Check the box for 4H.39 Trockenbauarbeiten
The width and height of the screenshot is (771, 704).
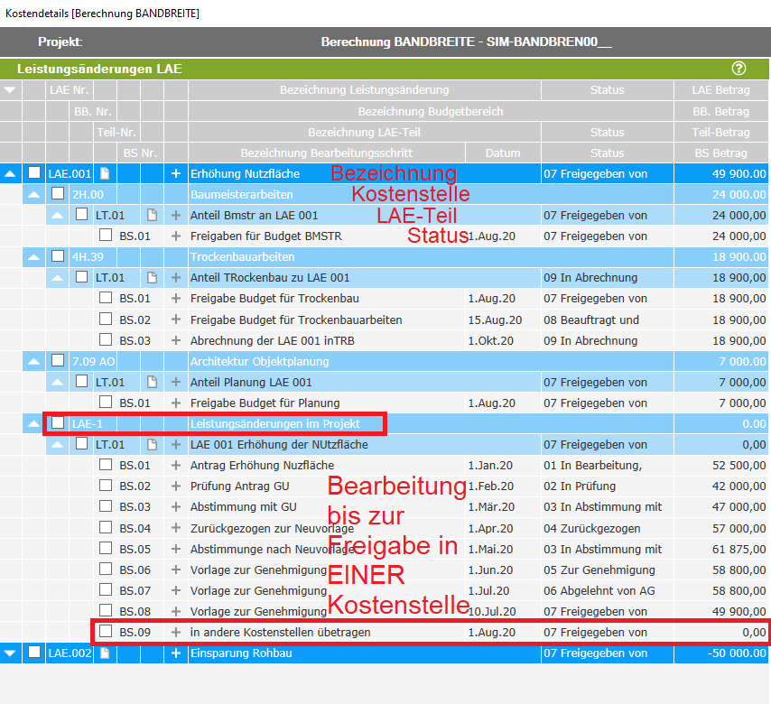point(58,256)
